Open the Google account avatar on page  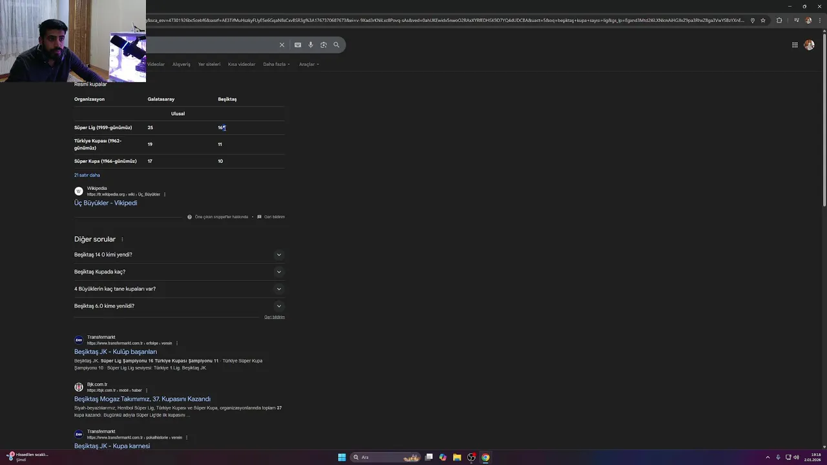[x=810, y=45]
